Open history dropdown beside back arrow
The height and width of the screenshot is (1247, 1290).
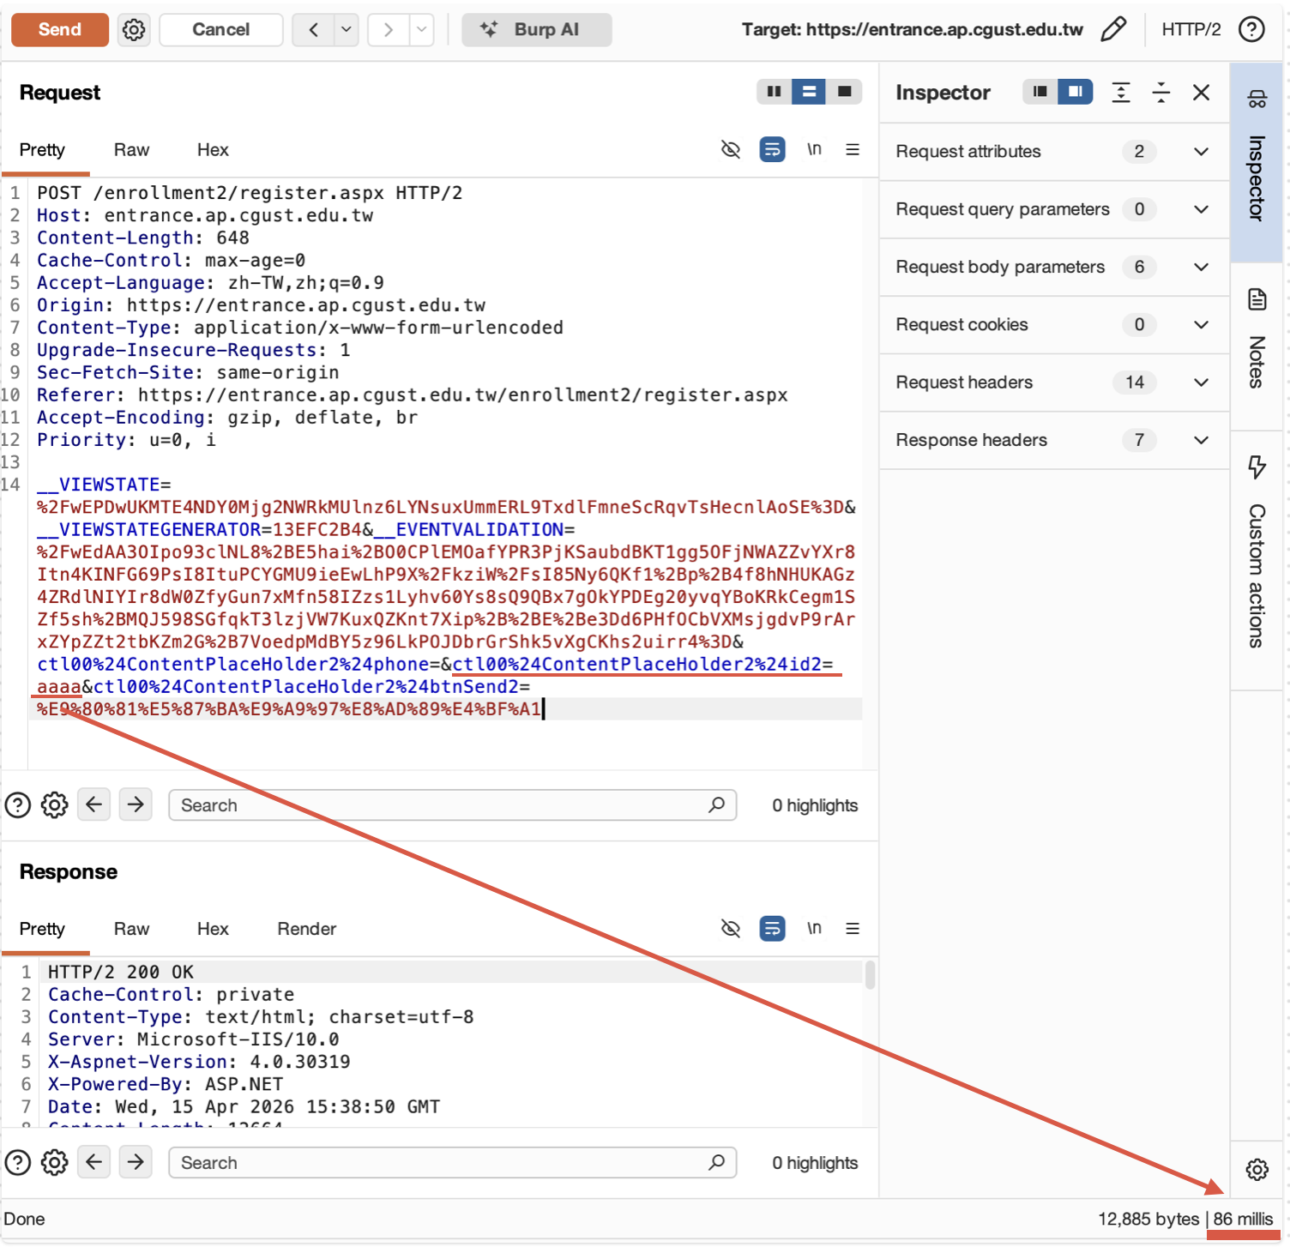point(346,30)
